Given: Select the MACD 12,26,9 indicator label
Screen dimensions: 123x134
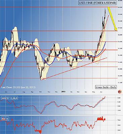Looking at the screenshot, I should 9,98.
